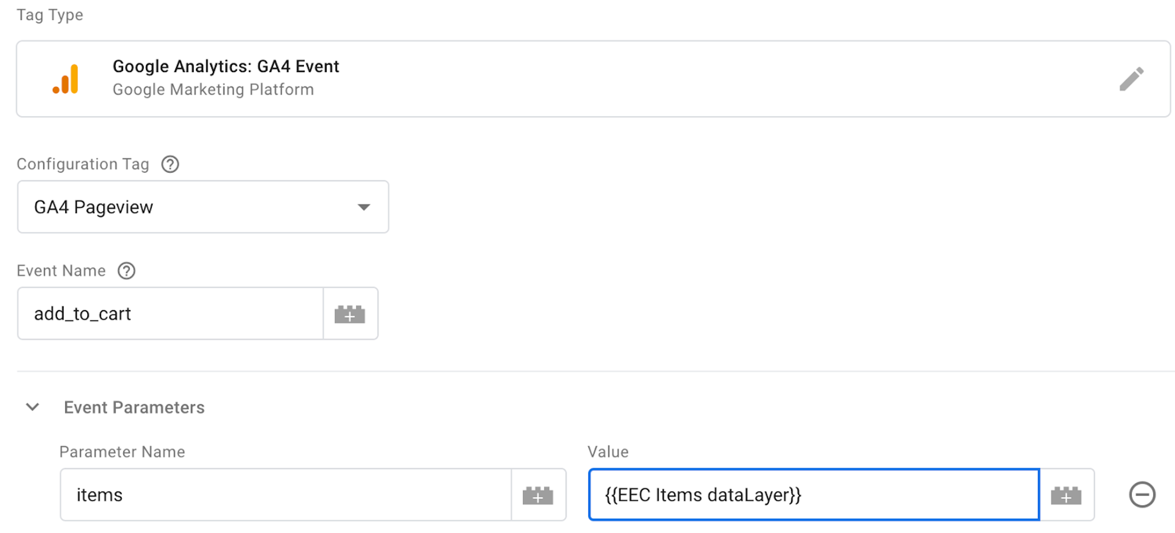Click the Tag Type label
This screenshot has height=533, width=1175.
click(x=50, y=15)
